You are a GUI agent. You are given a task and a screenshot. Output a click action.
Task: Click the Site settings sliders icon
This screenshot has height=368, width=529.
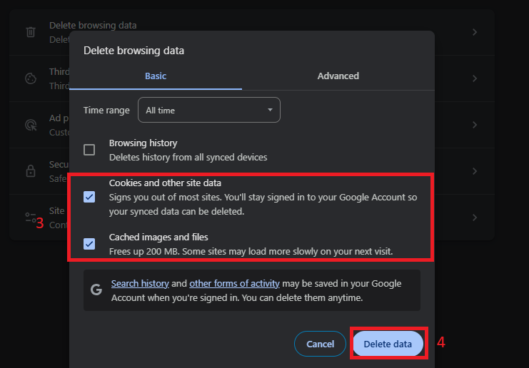click(x=31, y=218)
